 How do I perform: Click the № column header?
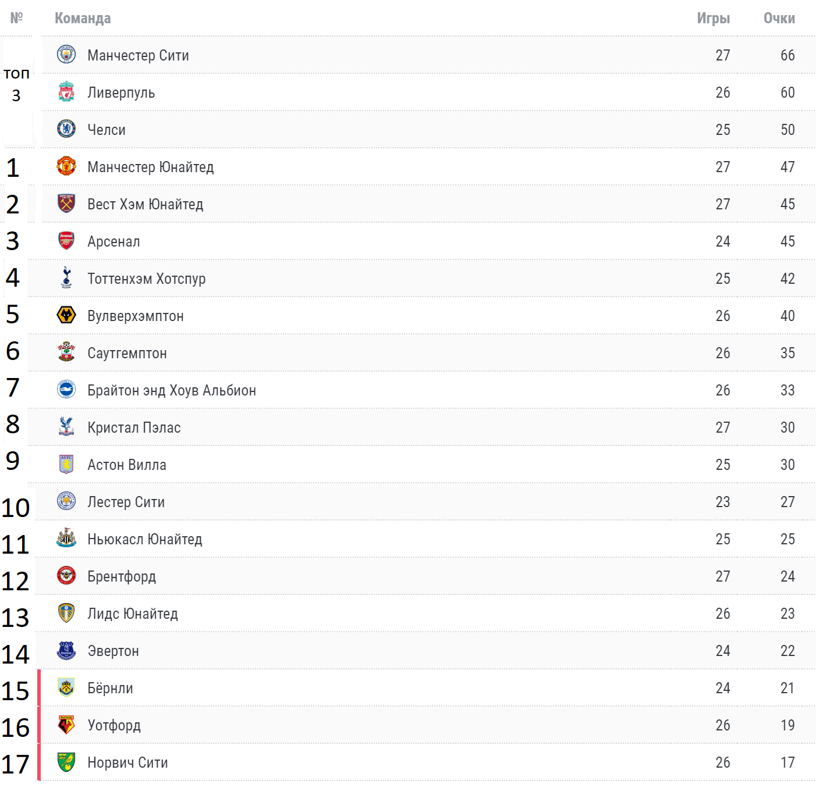tap(16, 18)
